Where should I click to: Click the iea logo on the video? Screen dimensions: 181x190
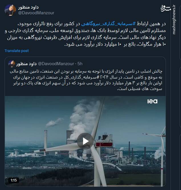pos(152,101)
